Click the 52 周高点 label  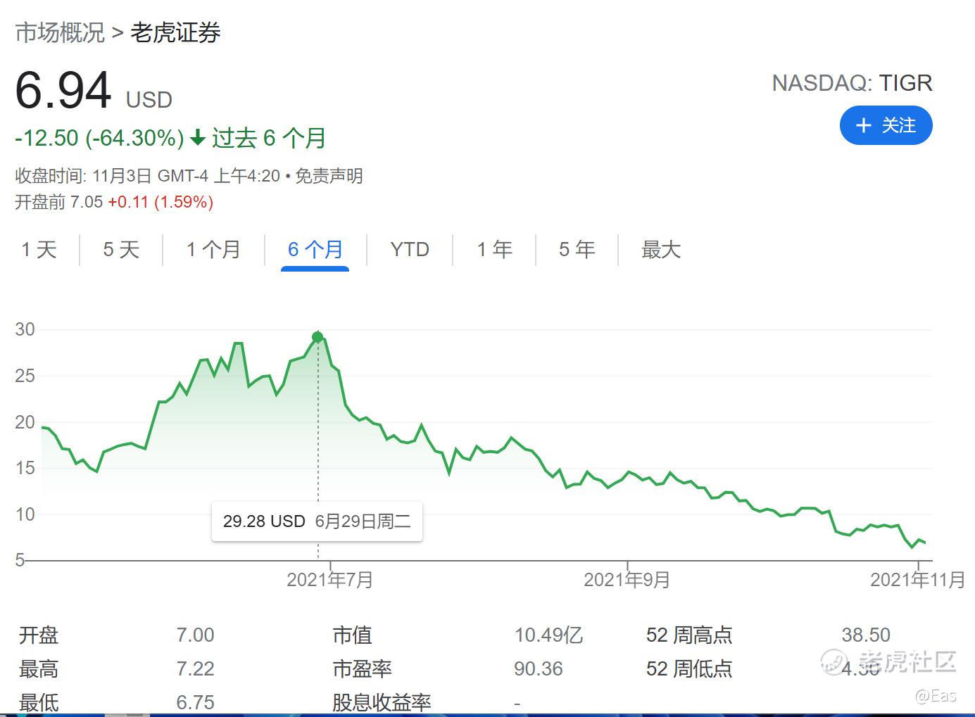(689, 635)
